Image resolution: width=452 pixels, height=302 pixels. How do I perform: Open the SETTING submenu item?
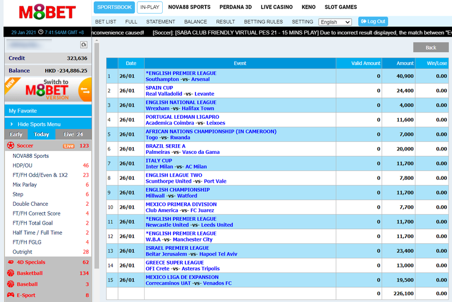click(302, 21)
